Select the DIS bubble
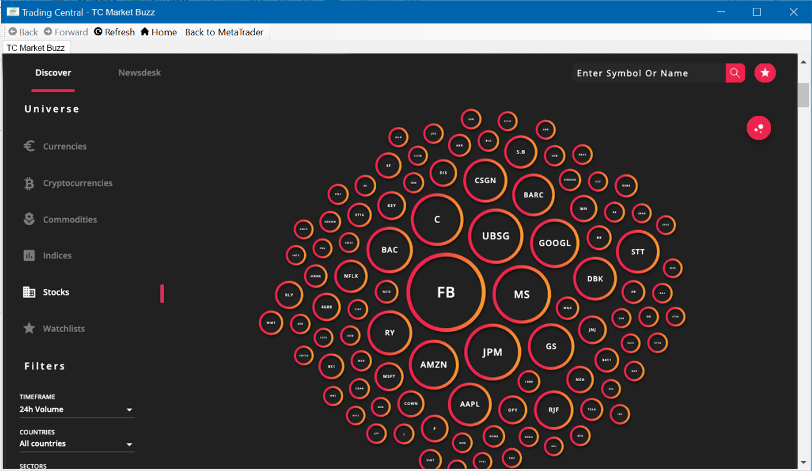 tap(443, 173)
